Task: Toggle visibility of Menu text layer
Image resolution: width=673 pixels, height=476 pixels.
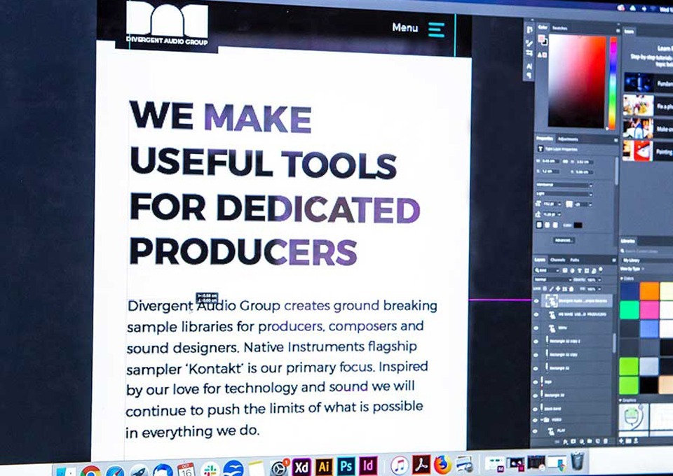Action: point(536,328)
